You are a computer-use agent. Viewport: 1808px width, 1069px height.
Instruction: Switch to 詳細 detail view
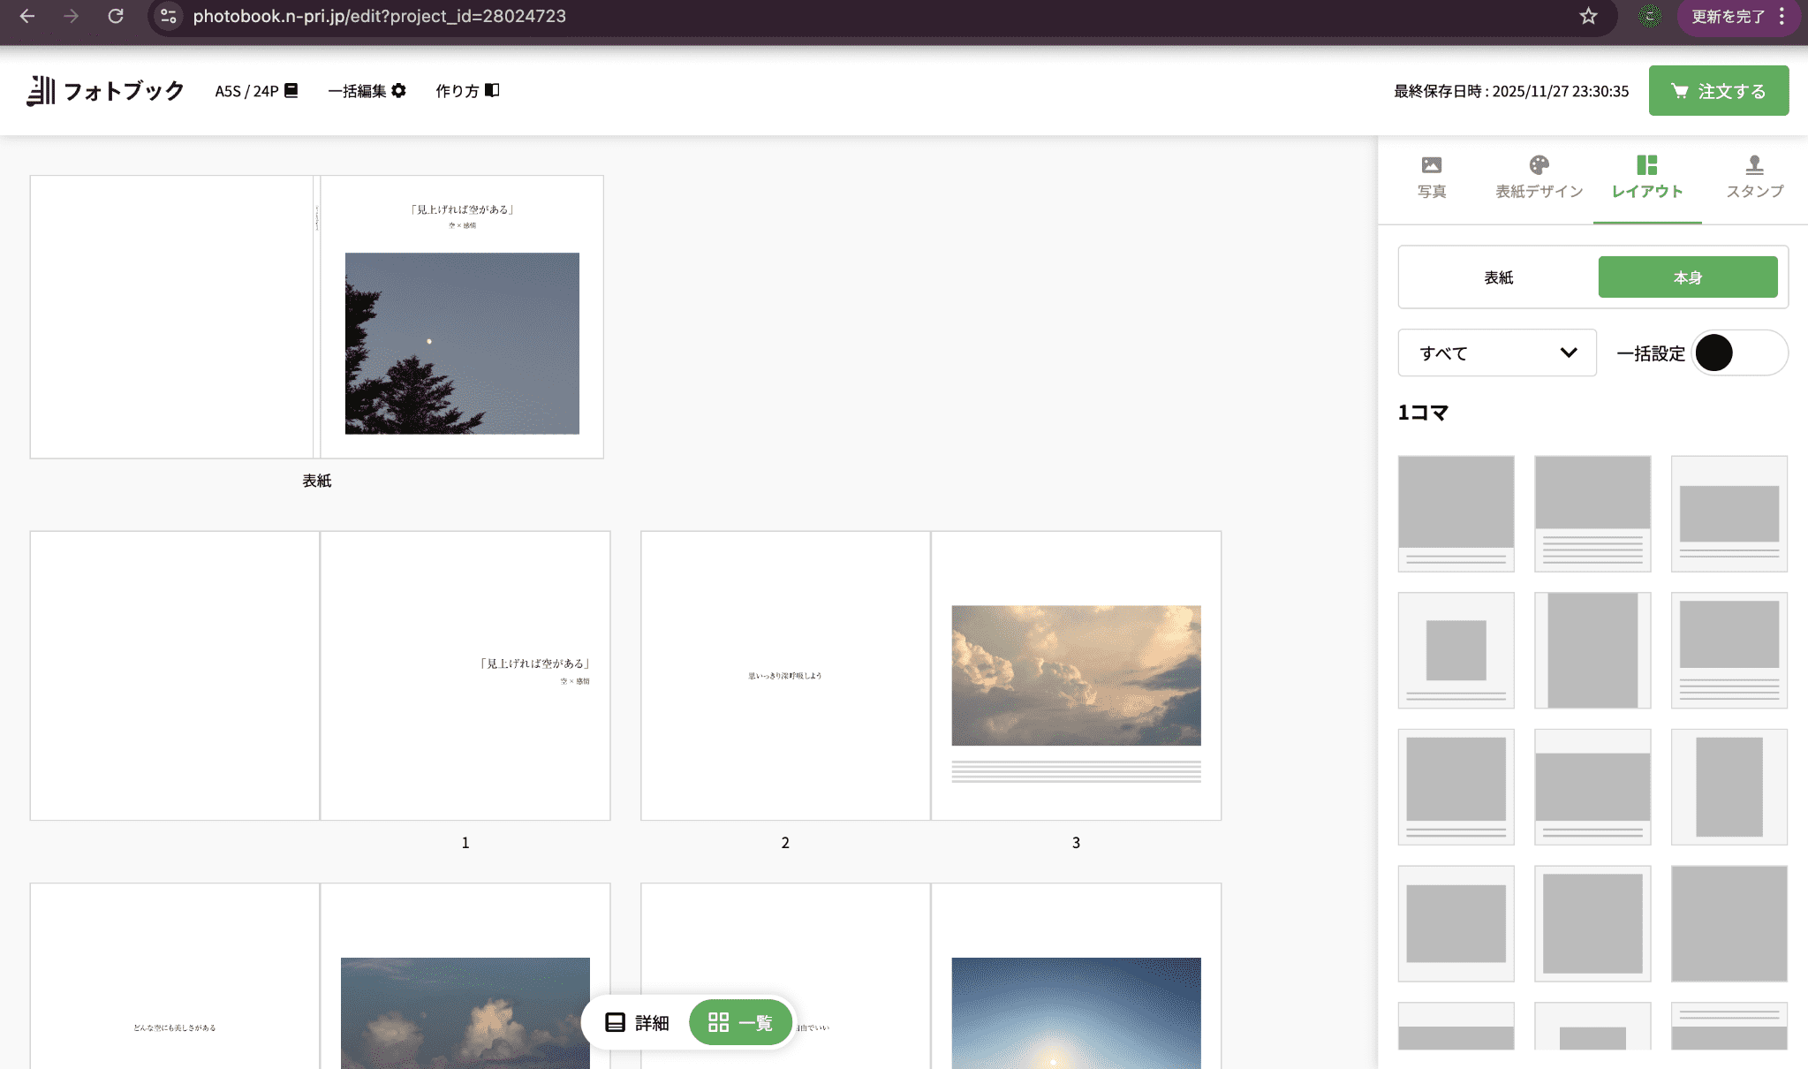[637, 1022]
